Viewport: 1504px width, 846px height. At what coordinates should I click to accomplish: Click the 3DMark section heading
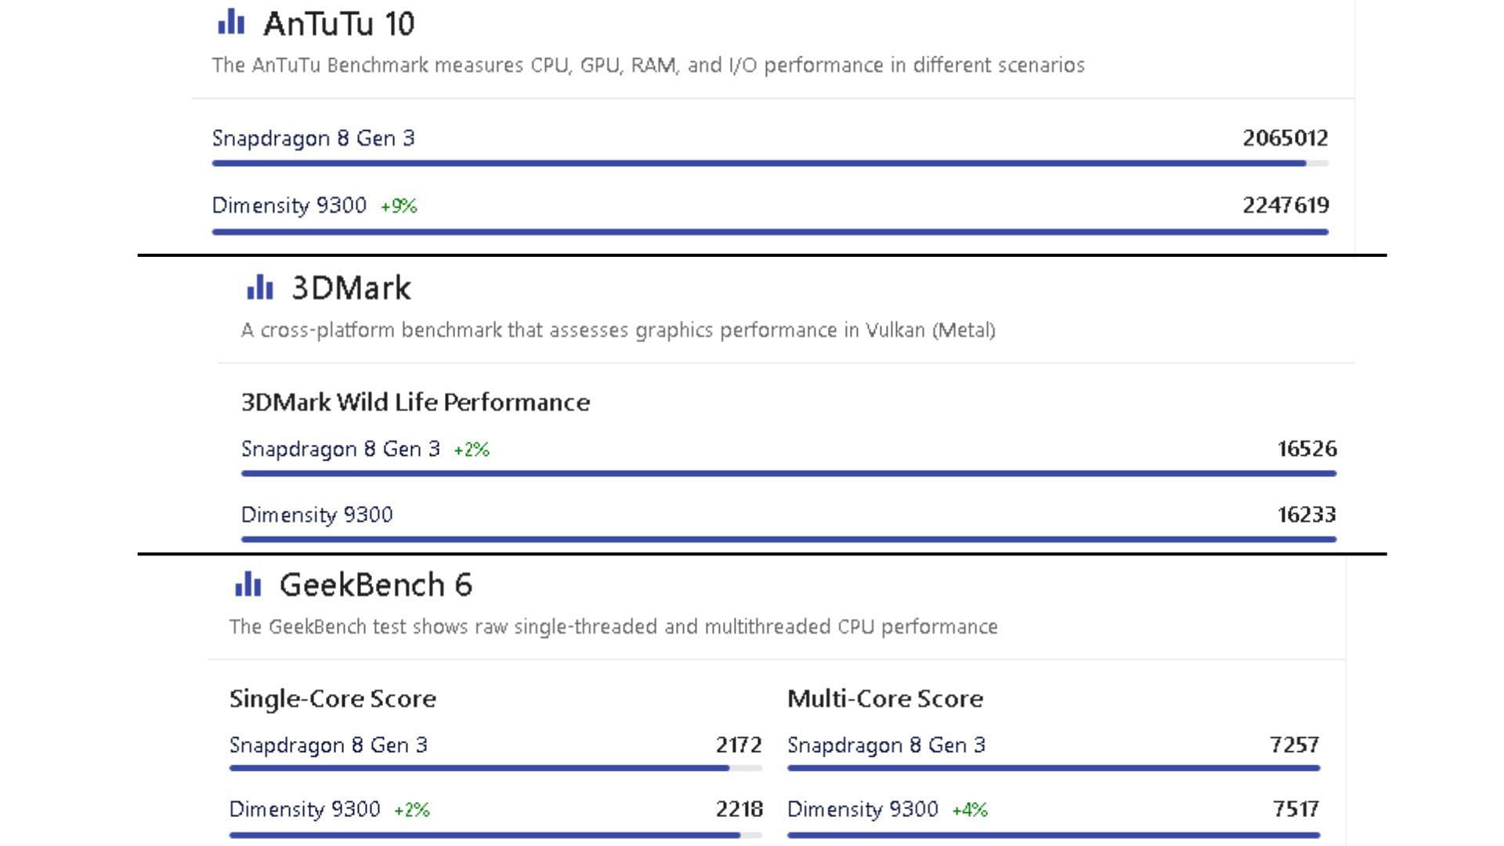[x=351, y=288]
